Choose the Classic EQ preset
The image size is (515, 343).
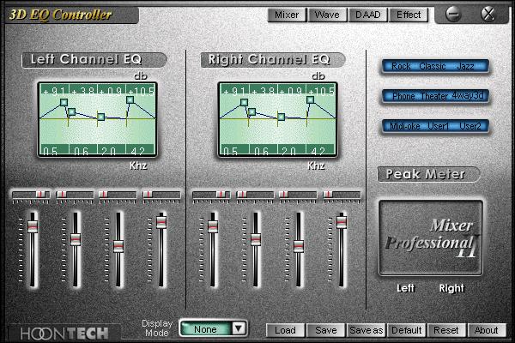(x=433, y=66)
